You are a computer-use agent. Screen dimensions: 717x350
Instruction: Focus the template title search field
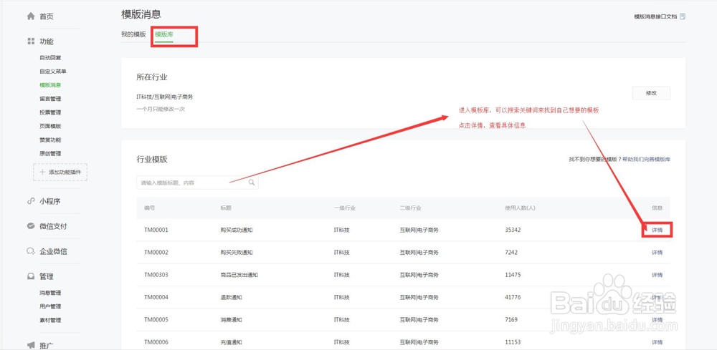click(197, 183)
